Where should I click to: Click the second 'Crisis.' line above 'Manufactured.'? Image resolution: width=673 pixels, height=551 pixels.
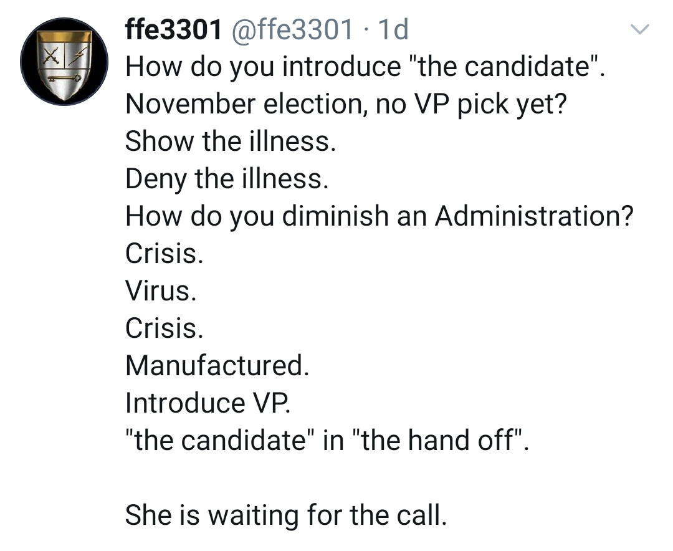click(164, 328)
